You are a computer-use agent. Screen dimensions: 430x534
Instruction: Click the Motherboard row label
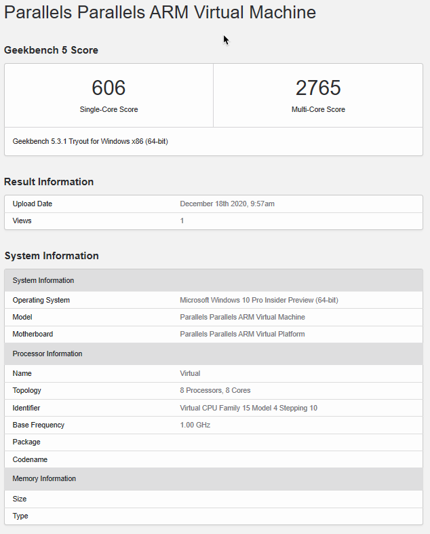pos(33,334)
